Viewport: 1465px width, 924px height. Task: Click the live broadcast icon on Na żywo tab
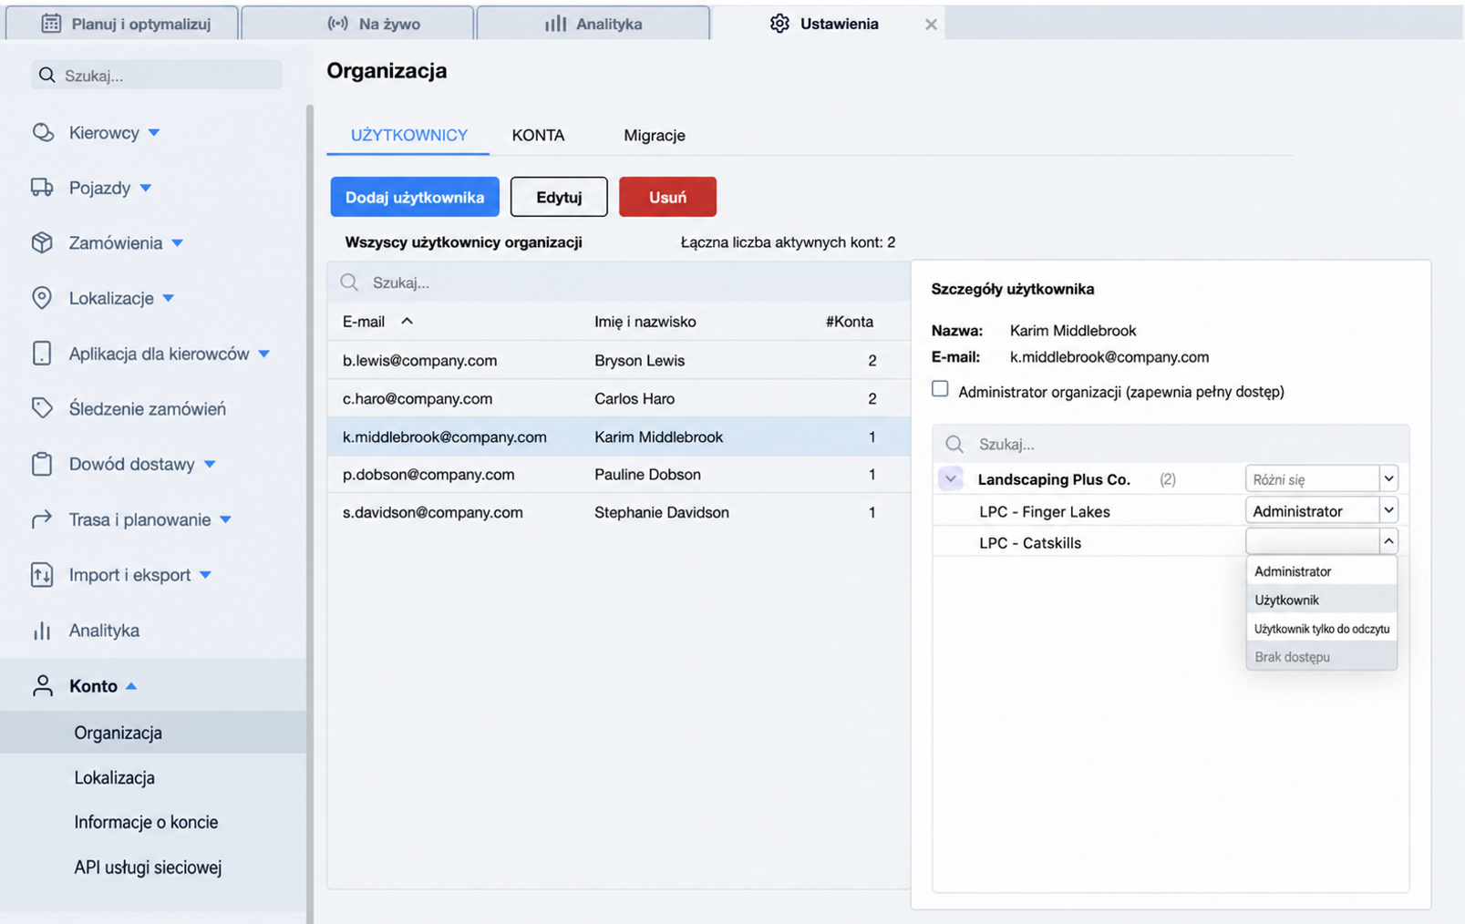[x=337, y=24]
